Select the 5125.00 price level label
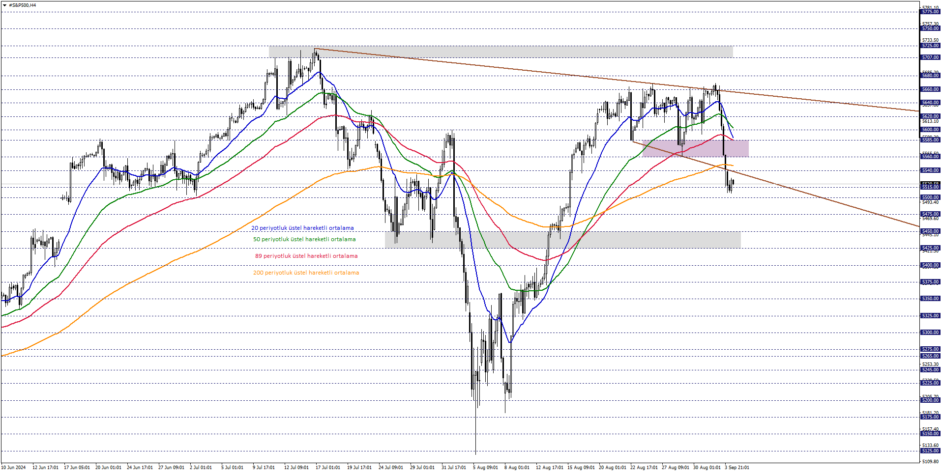The width and height of the screenshot is (942, 473). 930,451
